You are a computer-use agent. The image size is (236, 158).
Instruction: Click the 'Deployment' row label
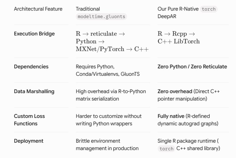coord(29,141)
